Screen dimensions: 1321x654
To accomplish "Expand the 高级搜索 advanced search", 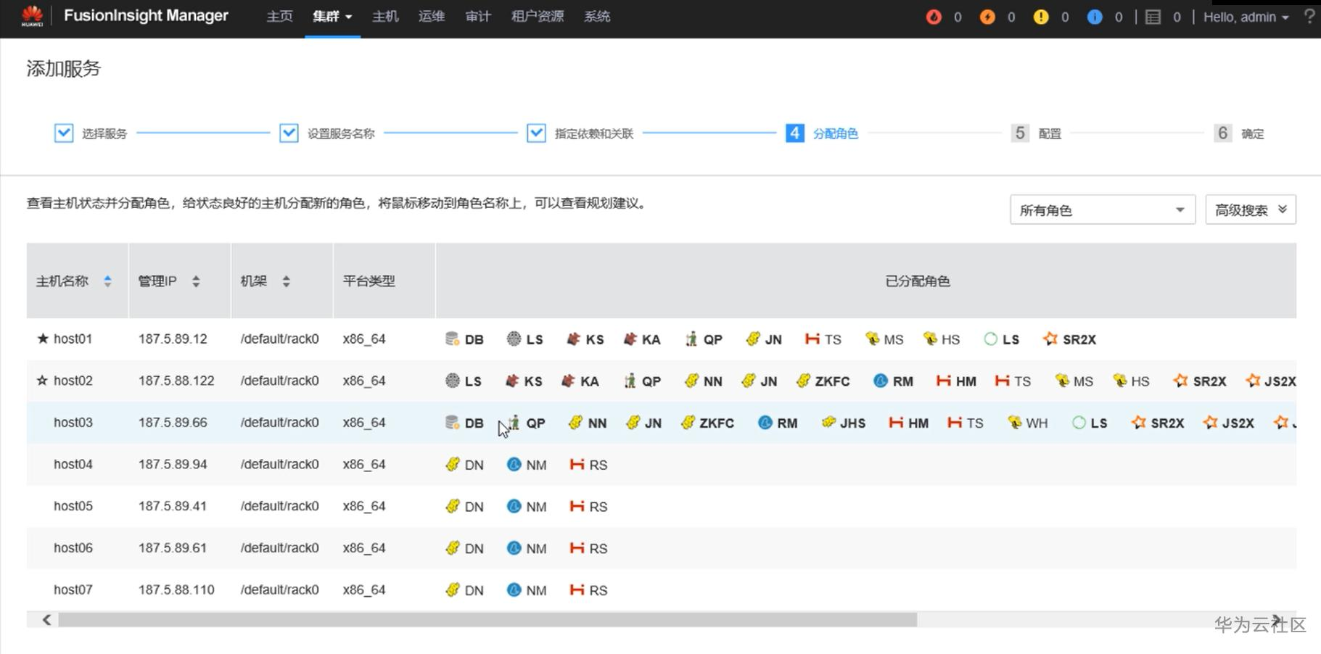I will pyautogui.click(x=1251, y=210).
